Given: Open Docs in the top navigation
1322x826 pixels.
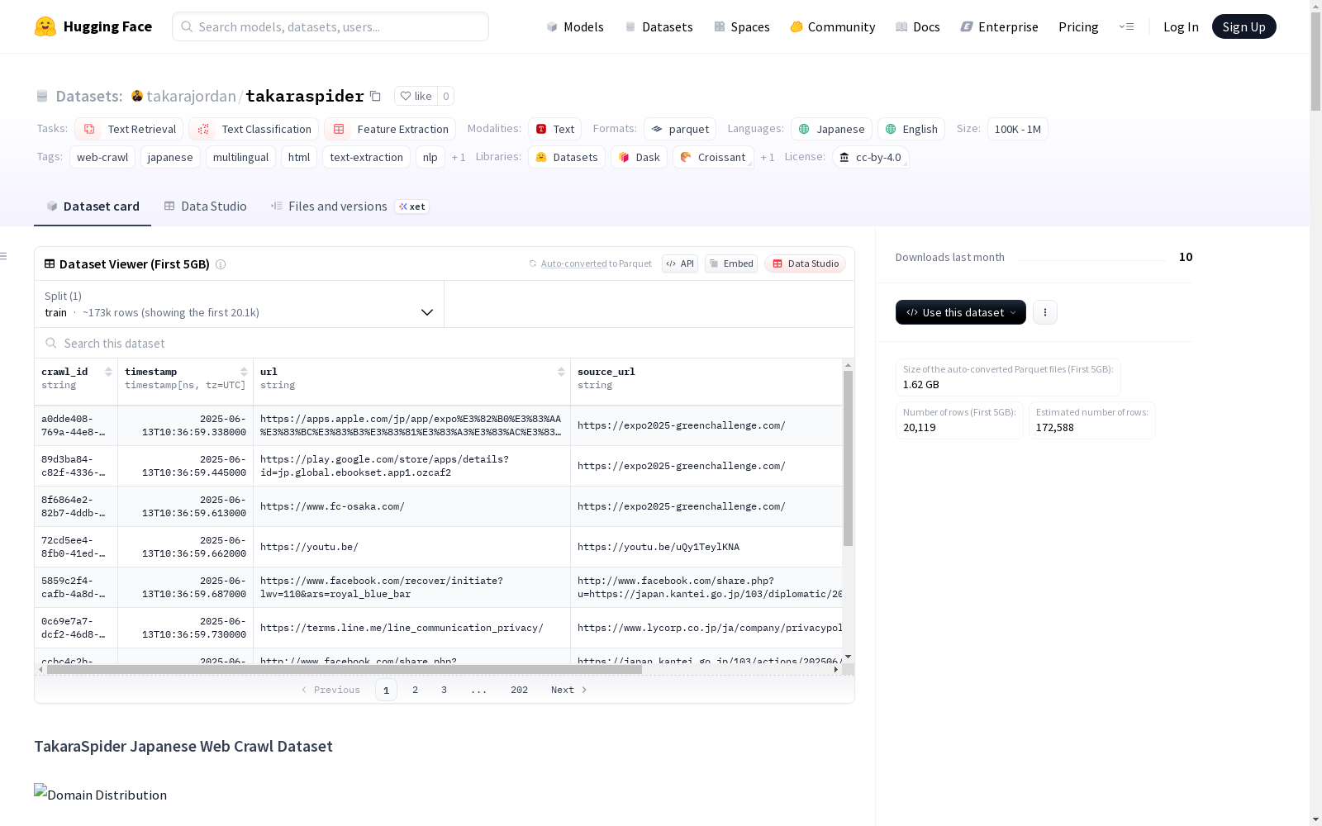Looking at the screenshot, I should [x=917, y=26].
